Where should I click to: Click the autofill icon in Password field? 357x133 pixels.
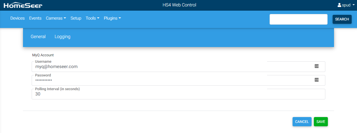click(x=316, y=80)
